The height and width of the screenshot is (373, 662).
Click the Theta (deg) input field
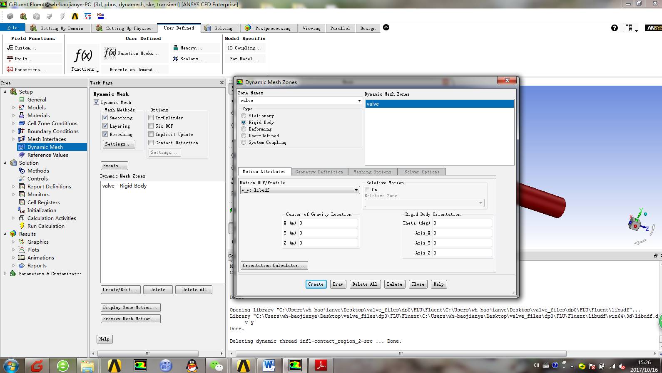point(462,223)
